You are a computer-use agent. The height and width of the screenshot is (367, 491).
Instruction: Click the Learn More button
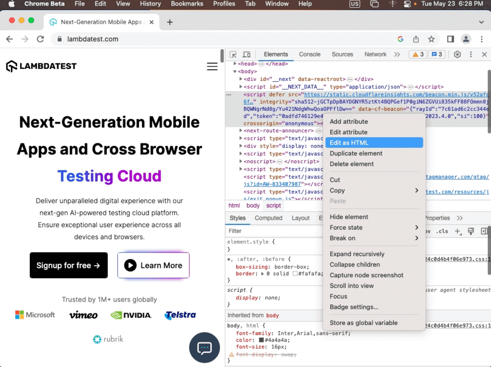pyautogui.click(x=153, y=265)
